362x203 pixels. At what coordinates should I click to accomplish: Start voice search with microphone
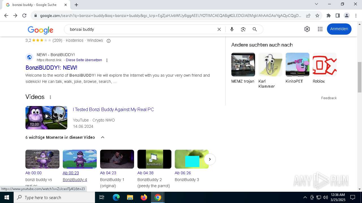pyautogui.click(x=232, y=29)
